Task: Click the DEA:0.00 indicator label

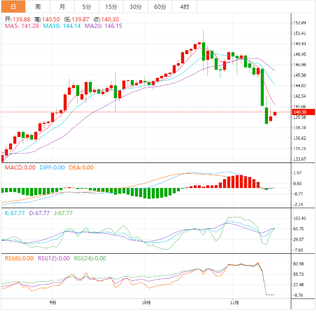Action: click(x=81, y=168)
